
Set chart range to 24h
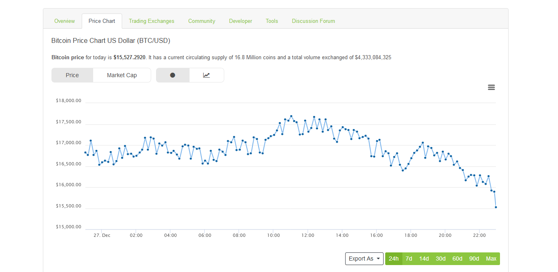(x=394, y=259)
